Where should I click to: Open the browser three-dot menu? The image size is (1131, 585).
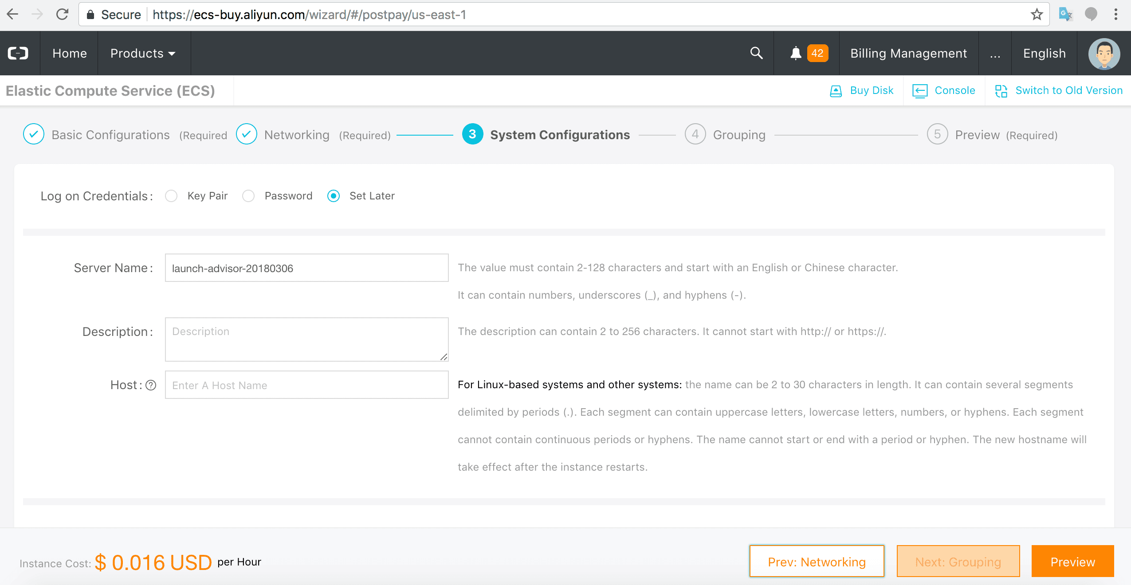tap(1116, 15)
